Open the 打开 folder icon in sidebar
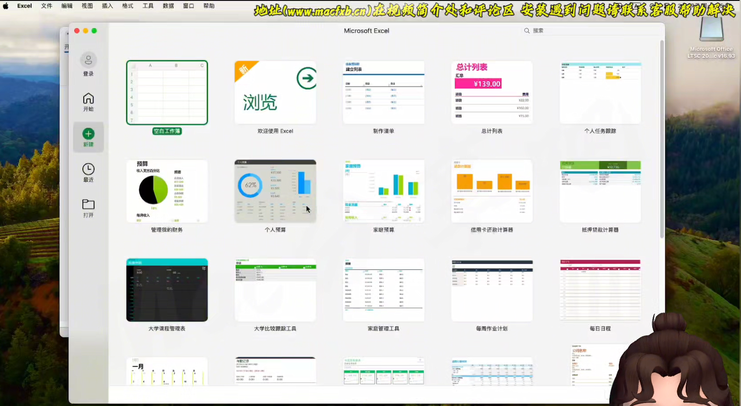The height and width of the screenshot is (406, 741). click(88, 204)
